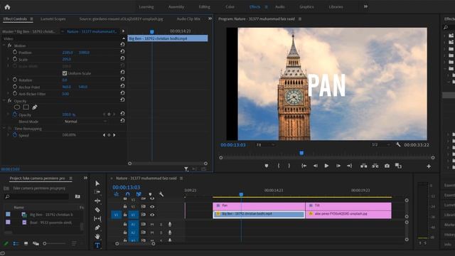This screenshot has height=256, width=455.
Task: Select the Track Select Forward tool
Action: point(97,192)
